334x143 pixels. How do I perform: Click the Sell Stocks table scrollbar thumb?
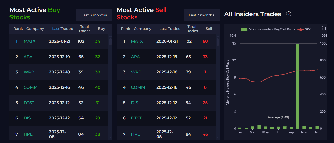(x=218, y=42)
